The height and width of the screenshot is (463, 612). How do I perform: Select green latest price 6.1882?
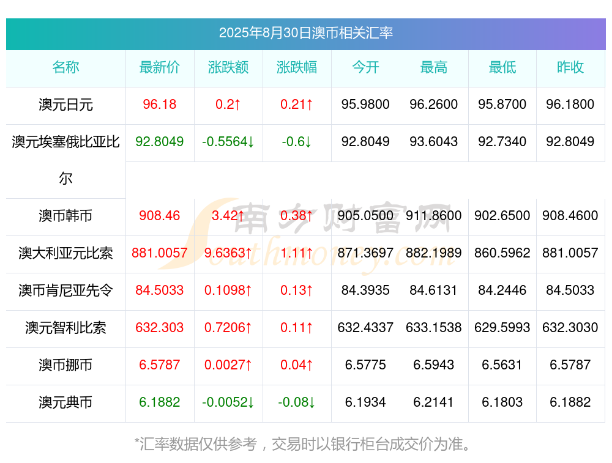click(160, 402)
